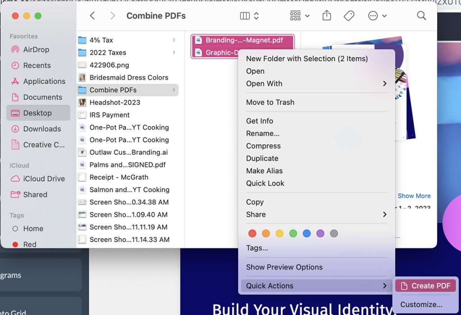
Task: Open iCloud Drive from the sidebar
Action: pyautogui.click(x=41, y=178)
